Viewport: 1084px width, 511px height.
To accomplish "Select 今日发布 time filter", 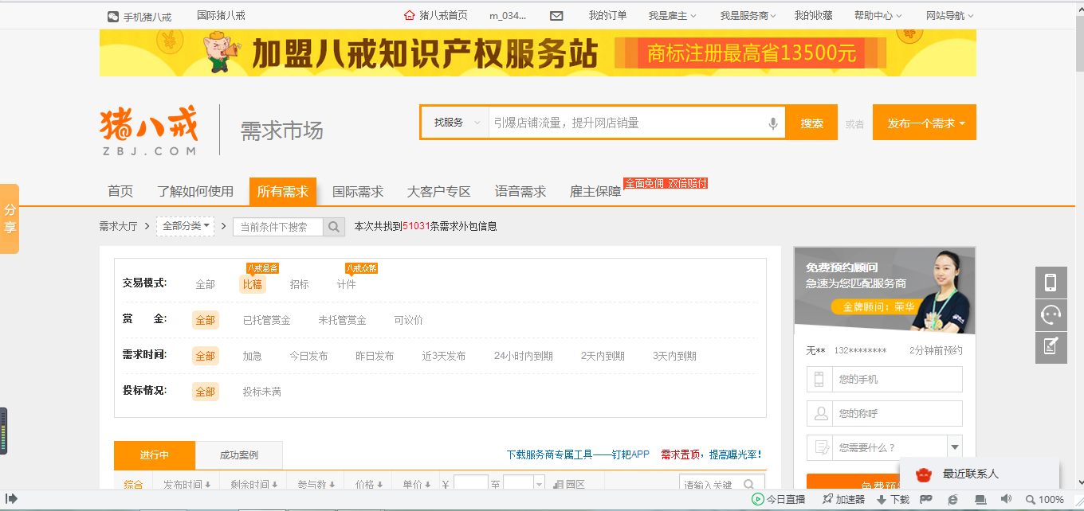I will click(308, 356).
